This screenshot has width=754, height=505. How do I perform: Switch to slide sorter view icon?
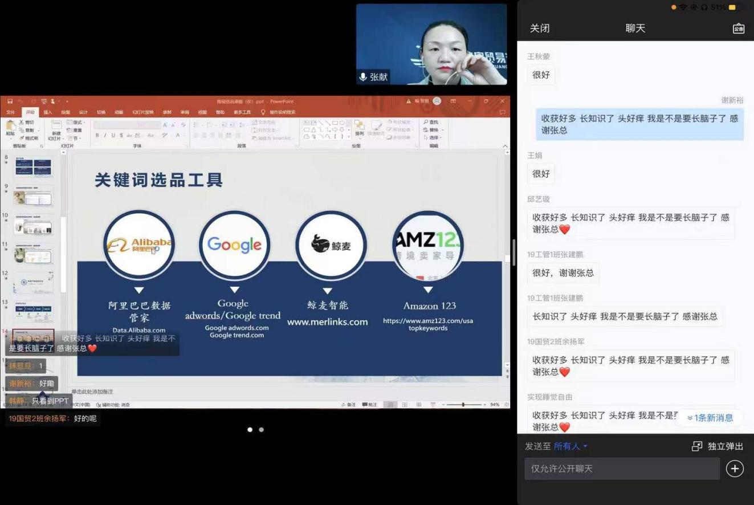405,405
